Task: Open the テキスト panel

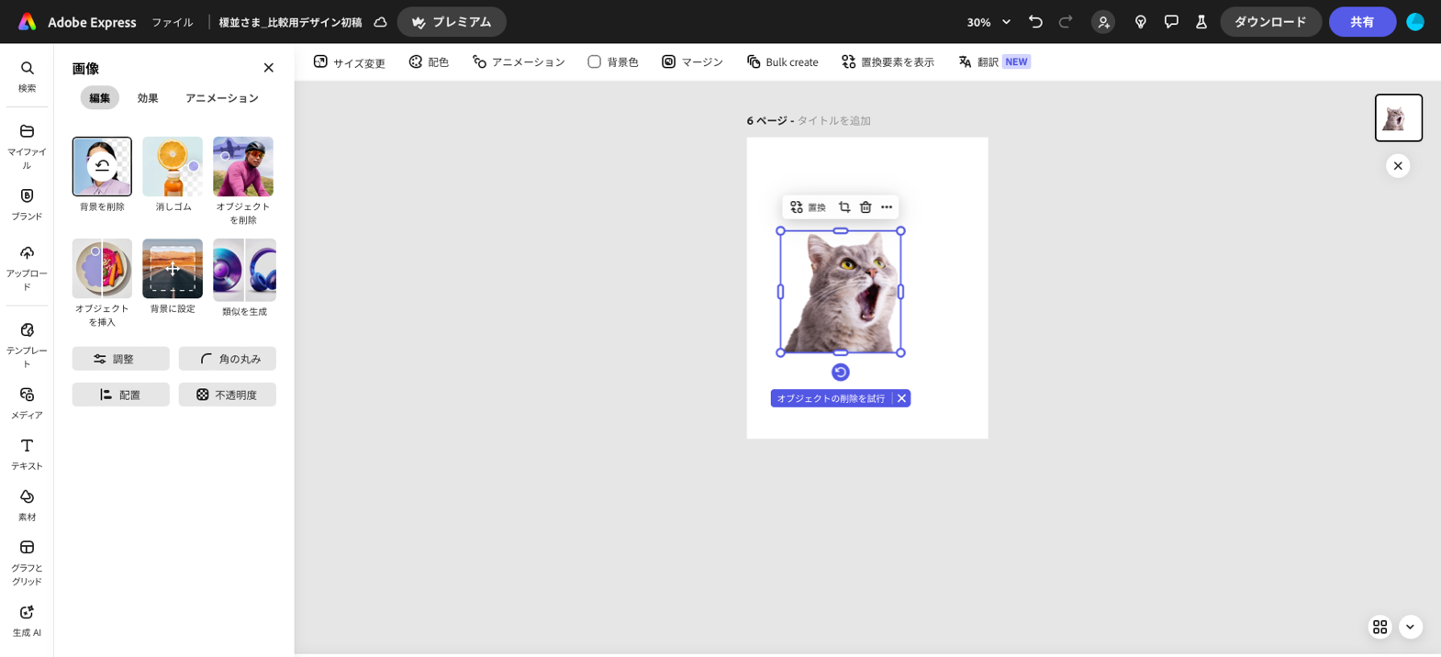Action: 27,453
